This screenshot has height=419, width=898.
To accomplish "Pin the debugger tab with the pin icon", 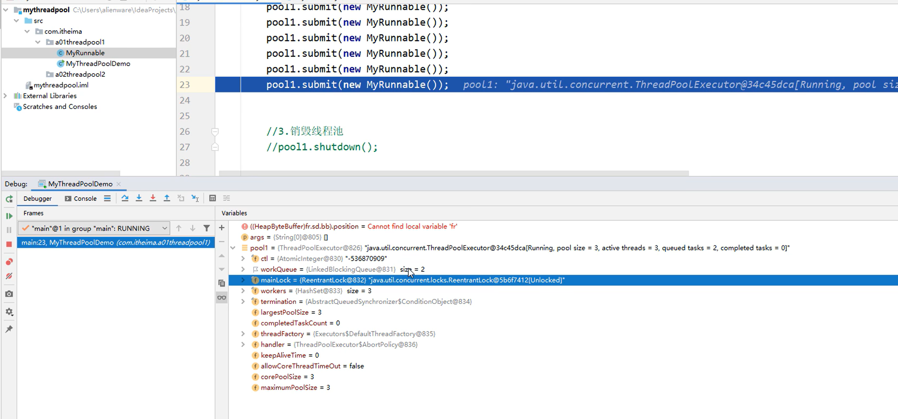I will point(9,329).
